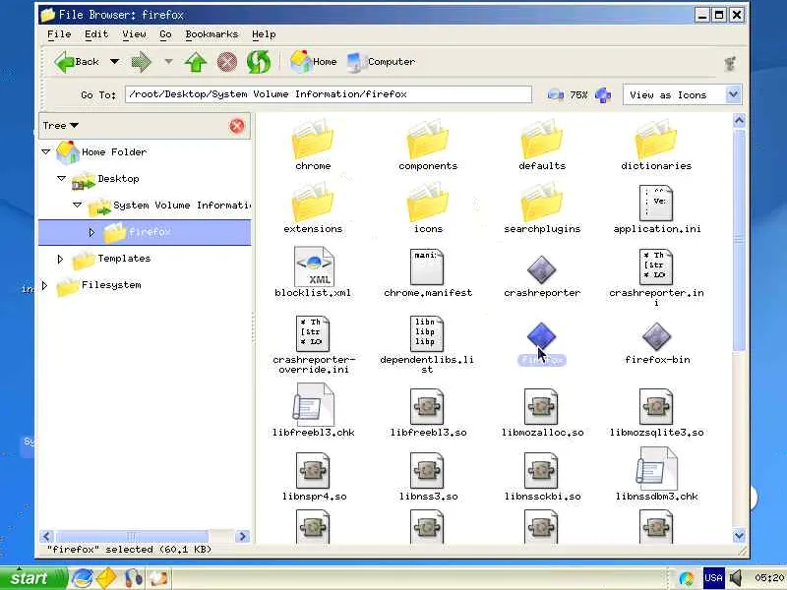
Task: Select the firefox-bin executable icon
Action: pyautogui.click(x=656, y=336)
